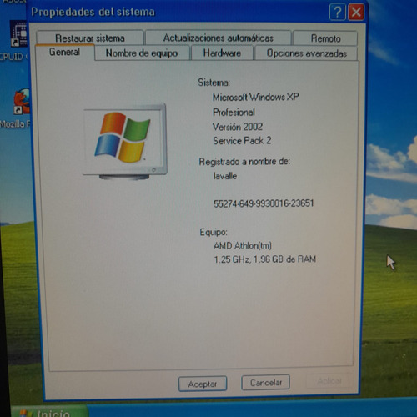Click the Registrado a nombre de label
The image size is (417, 417).
pyautogui.click(x=244, y=162)
